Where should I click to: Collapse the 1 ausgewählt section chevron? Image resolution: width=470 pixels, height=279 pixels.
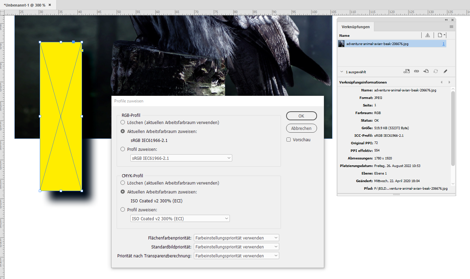tap(341, 71)
